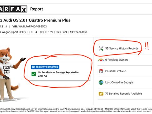This screenshot has width=152, height=114.
Task: Click the Audi Q5 vehicle title
Action: [35, 20]
